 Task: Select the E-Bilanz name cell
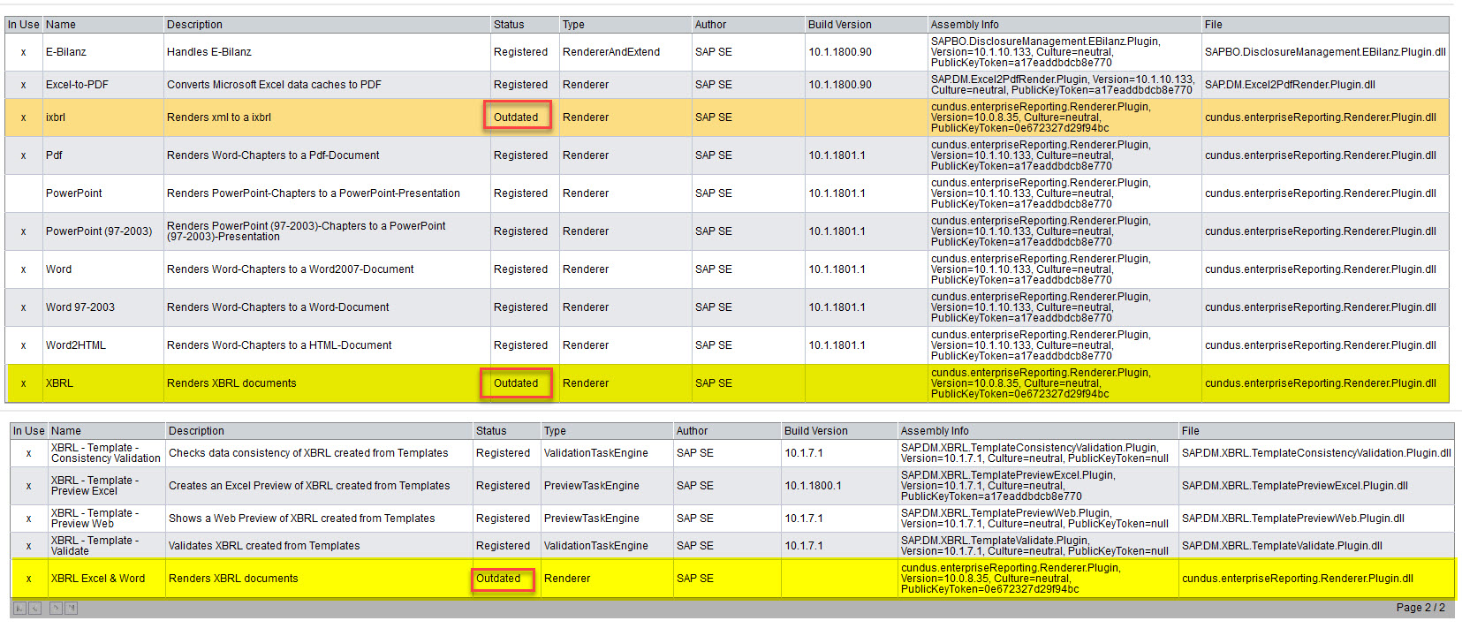click(66, 52)
